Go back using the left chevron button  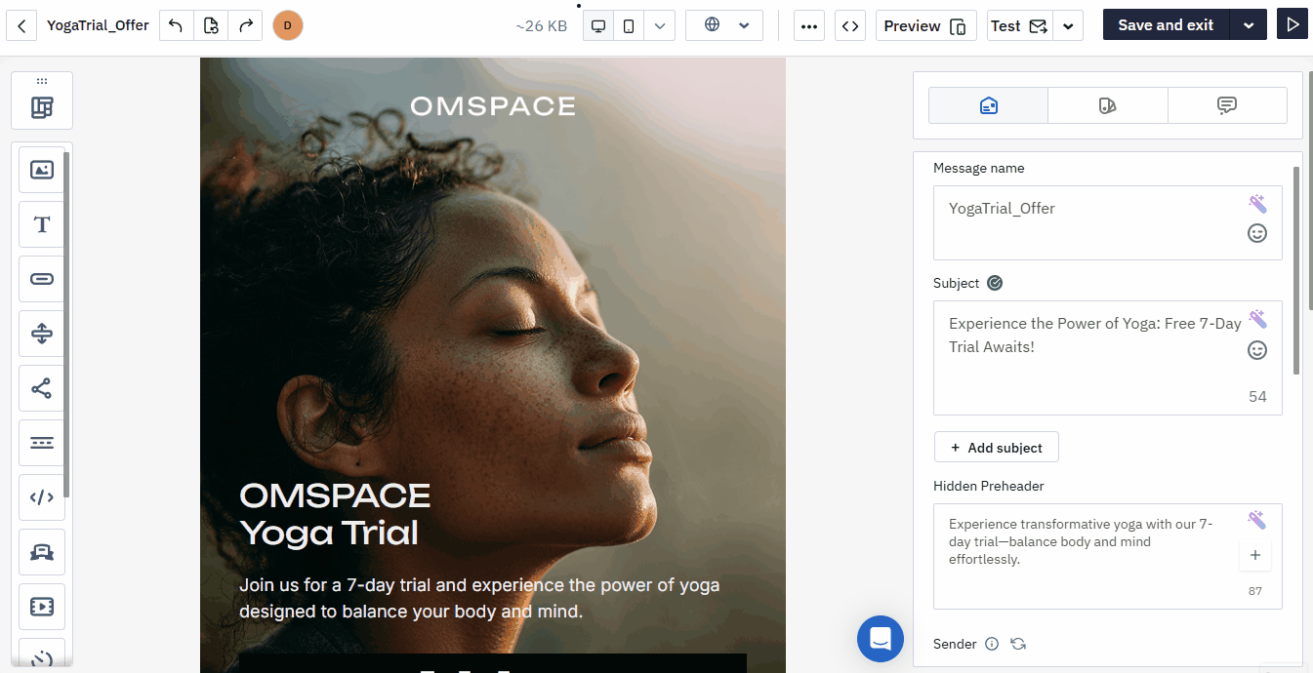tap(21, 25)
